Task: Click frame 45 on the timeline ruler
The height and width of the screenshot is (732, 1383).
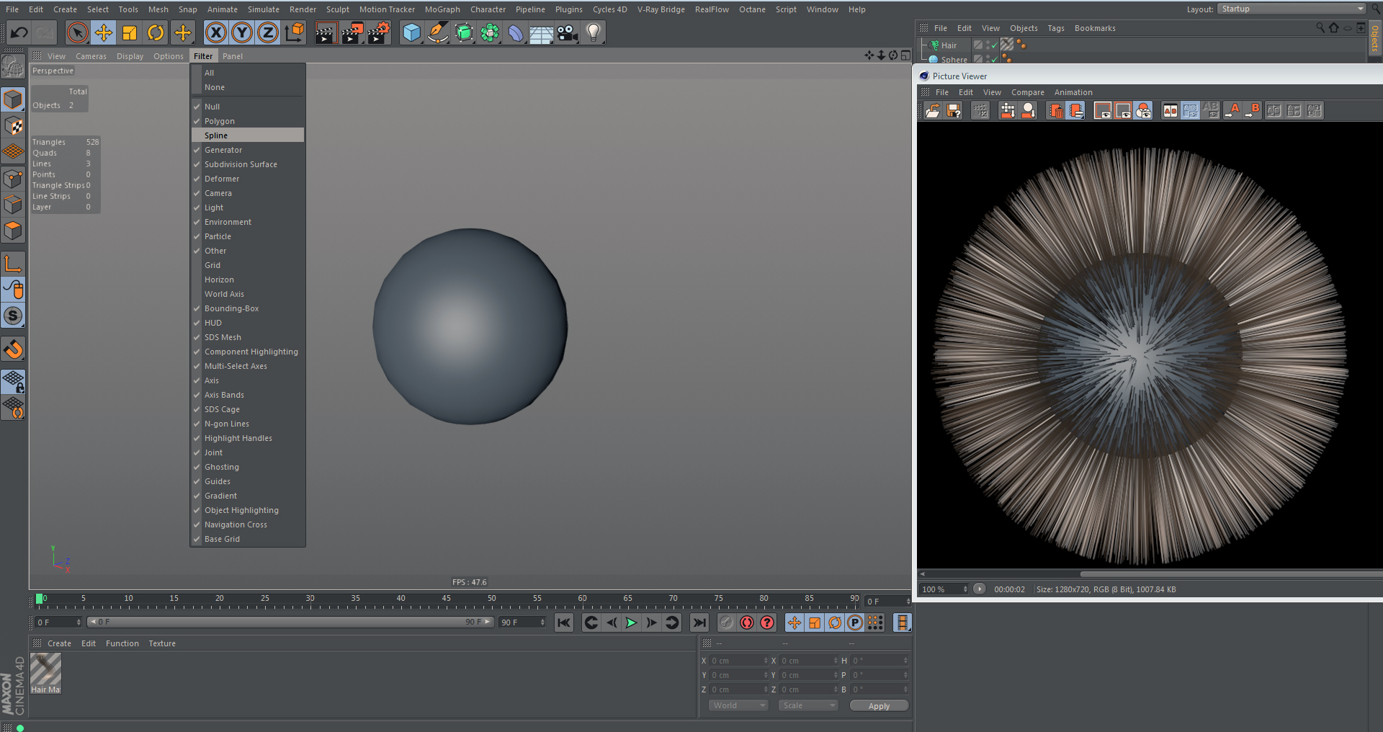Action: (446, 602)
